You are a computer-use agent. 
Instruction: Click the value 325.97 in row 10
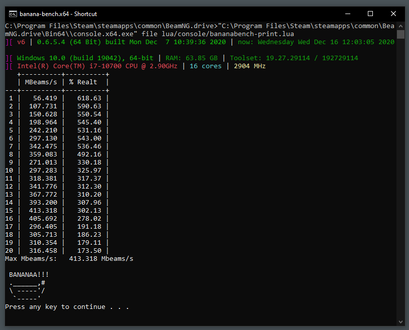click(x=89, y=171)
